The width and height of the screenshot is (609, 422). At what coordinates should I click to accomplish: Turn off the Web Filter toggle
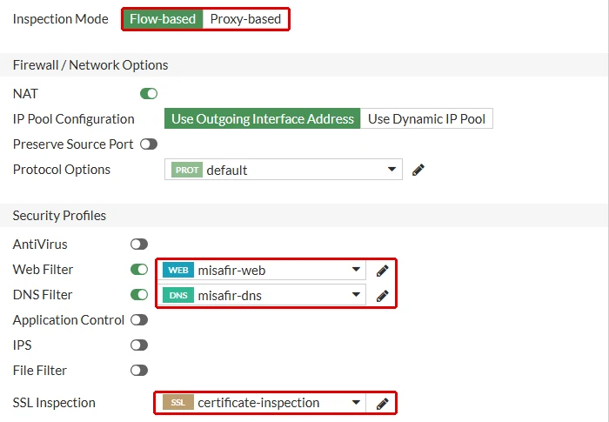(x=139, y=269)
